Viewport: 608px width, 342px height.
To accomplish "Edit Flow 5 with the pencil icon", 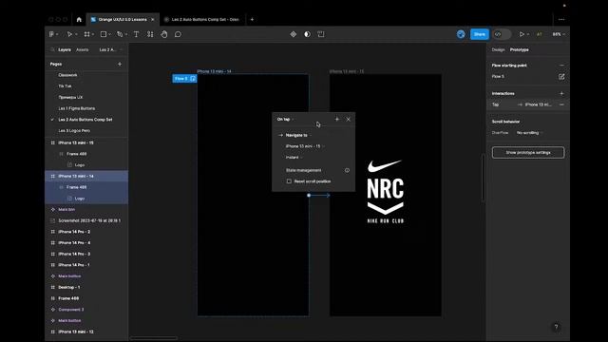I will coord(561,77).
